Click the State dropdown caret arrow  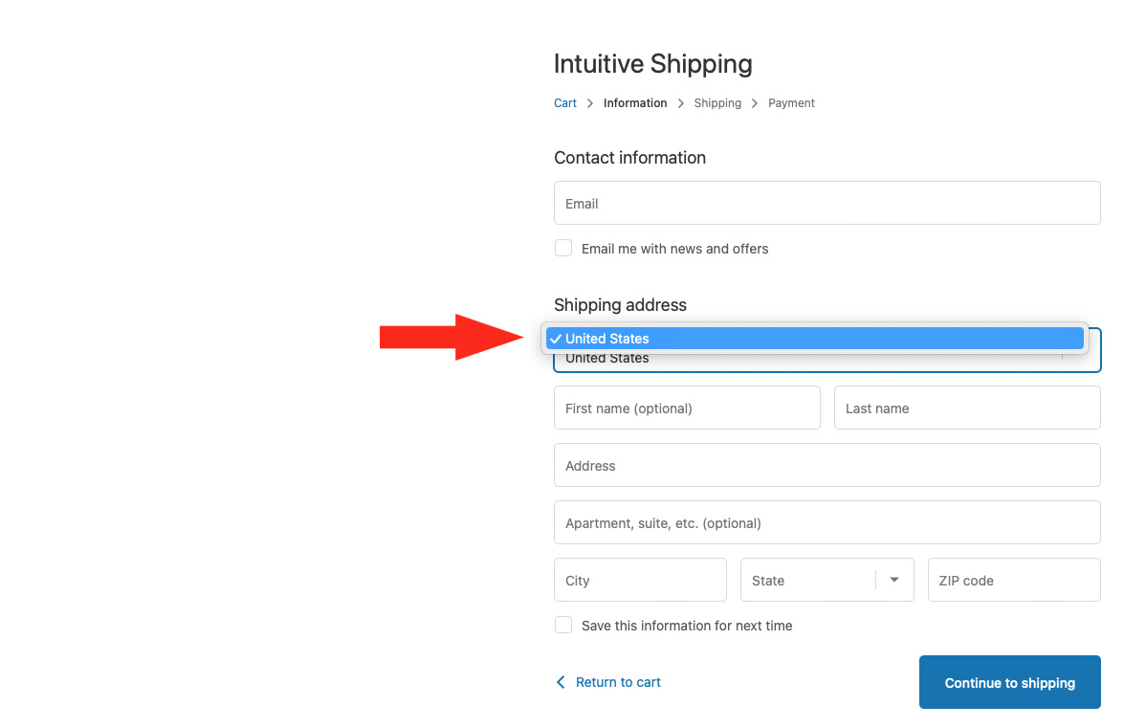pyautogui.click(x=894, y=580)
